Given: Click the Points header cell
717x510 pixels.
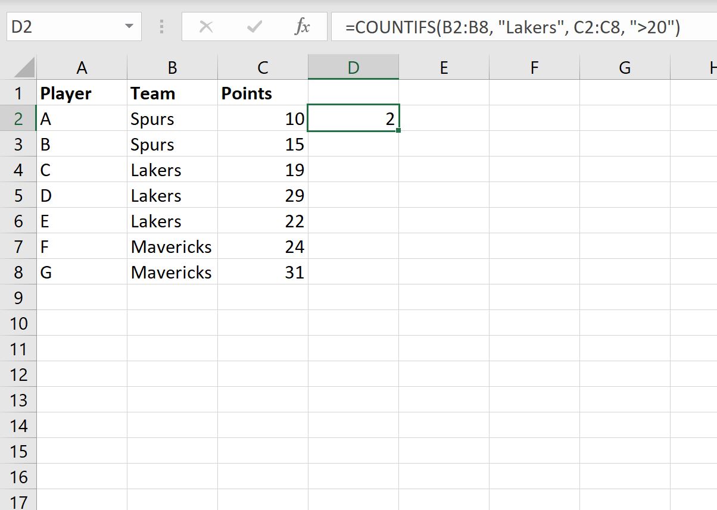Looking at the screenshot, I should (x=263, y=93).
